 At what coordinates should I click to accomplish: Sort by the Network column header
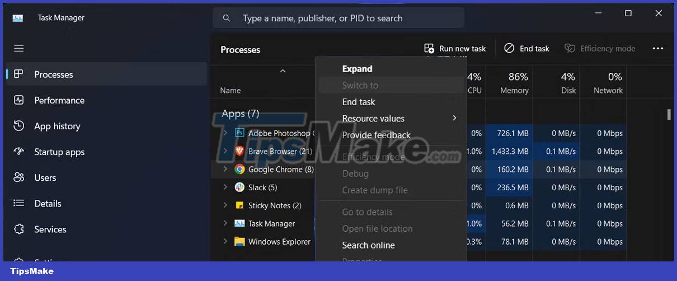(x=603, y=82)
